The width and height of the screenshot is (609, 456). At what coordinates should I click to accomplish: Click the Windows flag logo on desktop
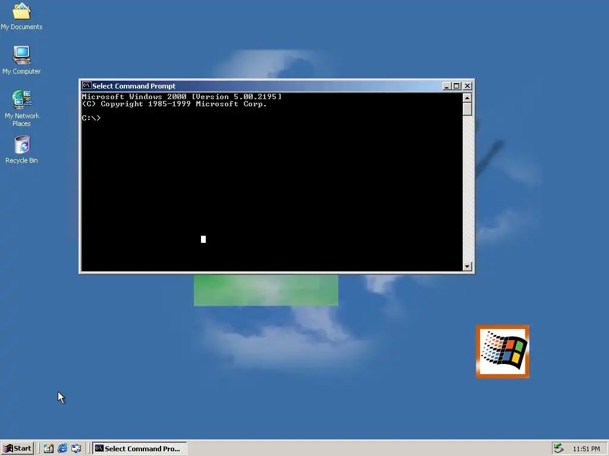503,351
